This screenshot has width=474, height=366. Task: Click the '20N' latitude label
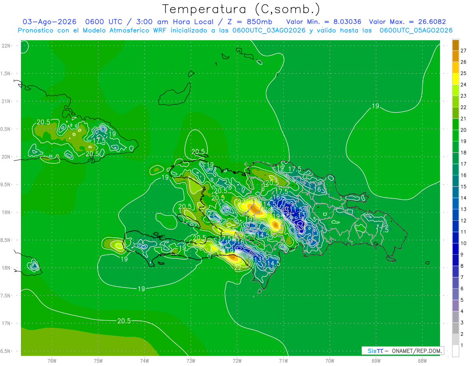pyautogui.click(x=6, y=157)
